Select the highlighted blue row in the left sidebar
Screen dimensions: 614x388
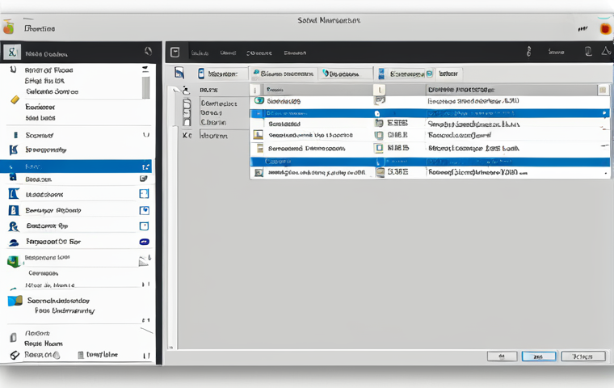point(76,167)
